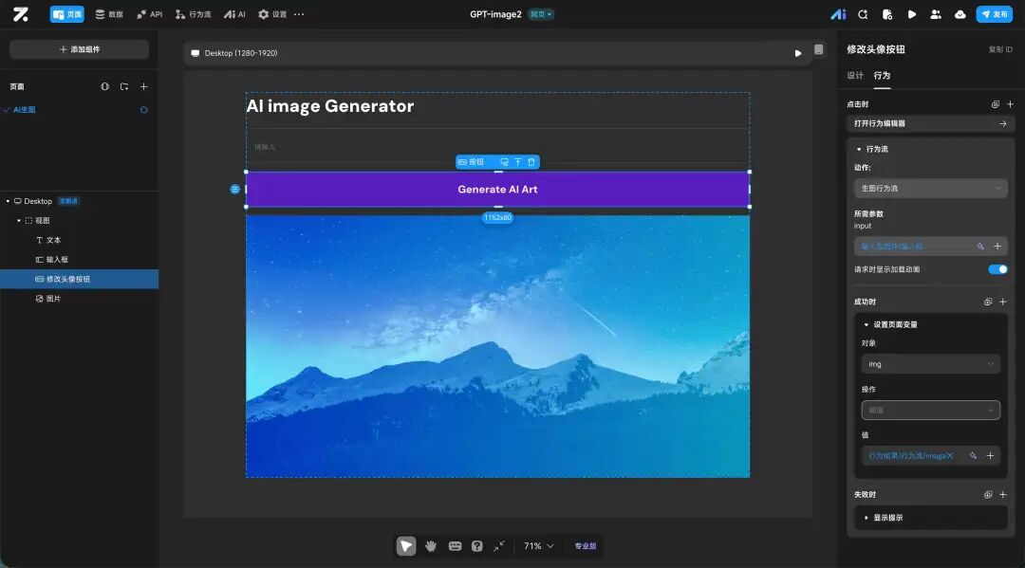Click the mountain night sky image
The height and width of the screenshot is (568, 1025).
pos(497,346)
